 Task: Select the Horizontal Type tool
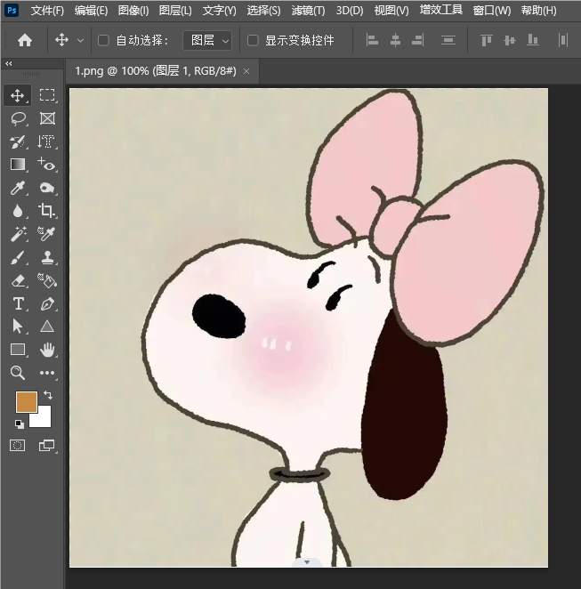tap(17, 303)
